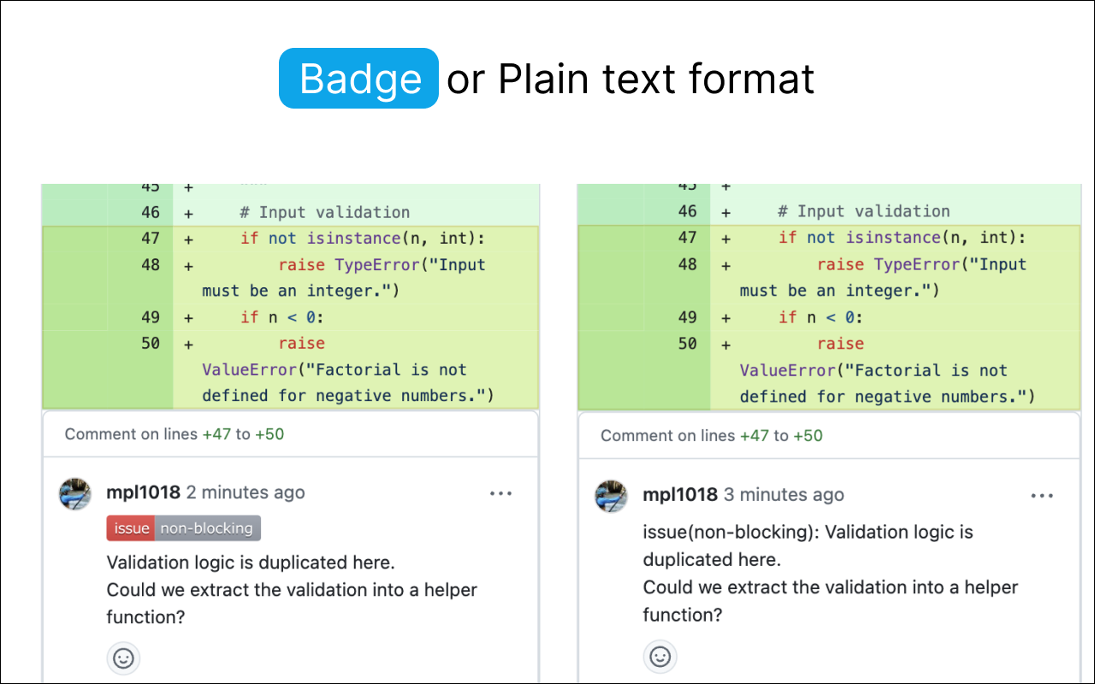Click mpl1018 avatar in the right comment
The width and height of the screenshot is (1095, 684).
611,496
